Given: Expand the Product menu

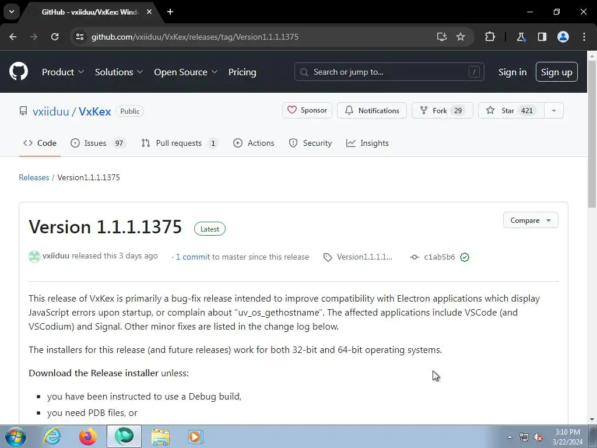Looking at the screenshot, I should pos(63,72).
